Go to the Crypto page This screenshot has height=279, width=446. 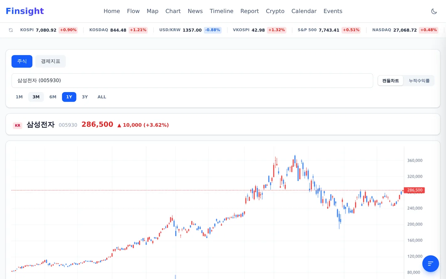tap(275, 11)
